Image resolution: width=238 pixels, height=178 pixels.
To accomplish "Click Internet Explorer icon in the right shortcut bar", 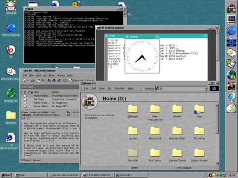I will coord(231,30).
